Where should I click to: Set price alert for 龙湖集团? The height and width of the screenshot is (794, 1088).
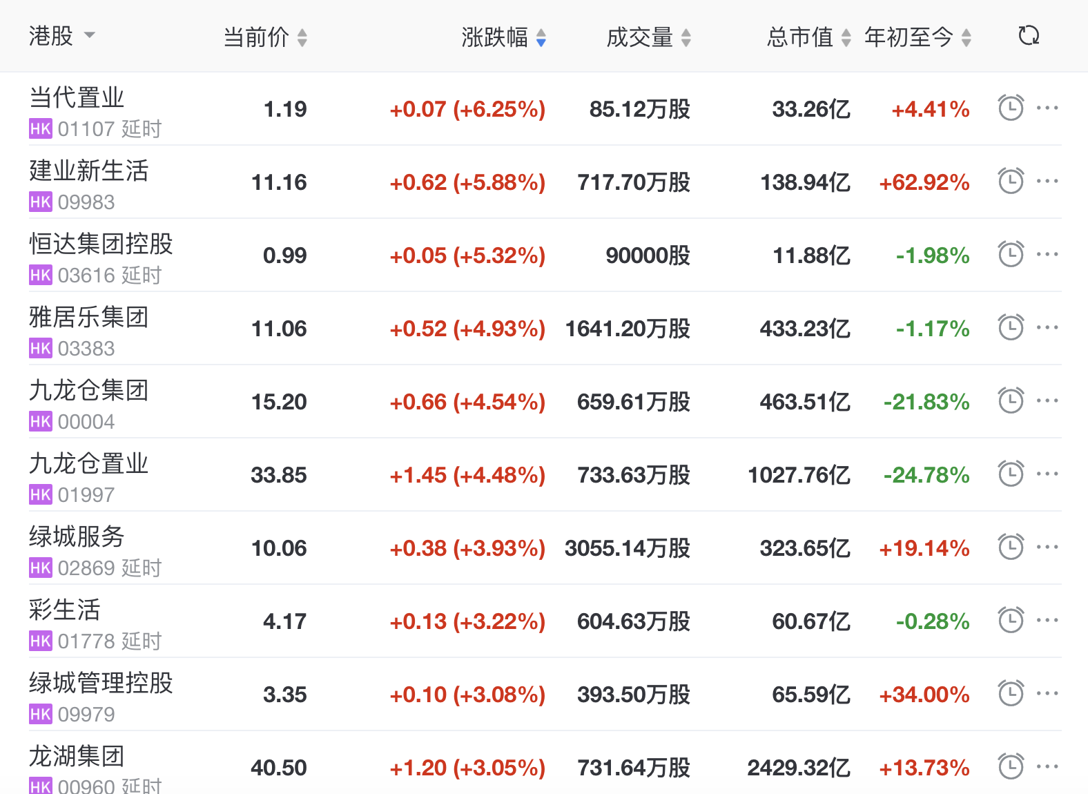pos(1011,767)
